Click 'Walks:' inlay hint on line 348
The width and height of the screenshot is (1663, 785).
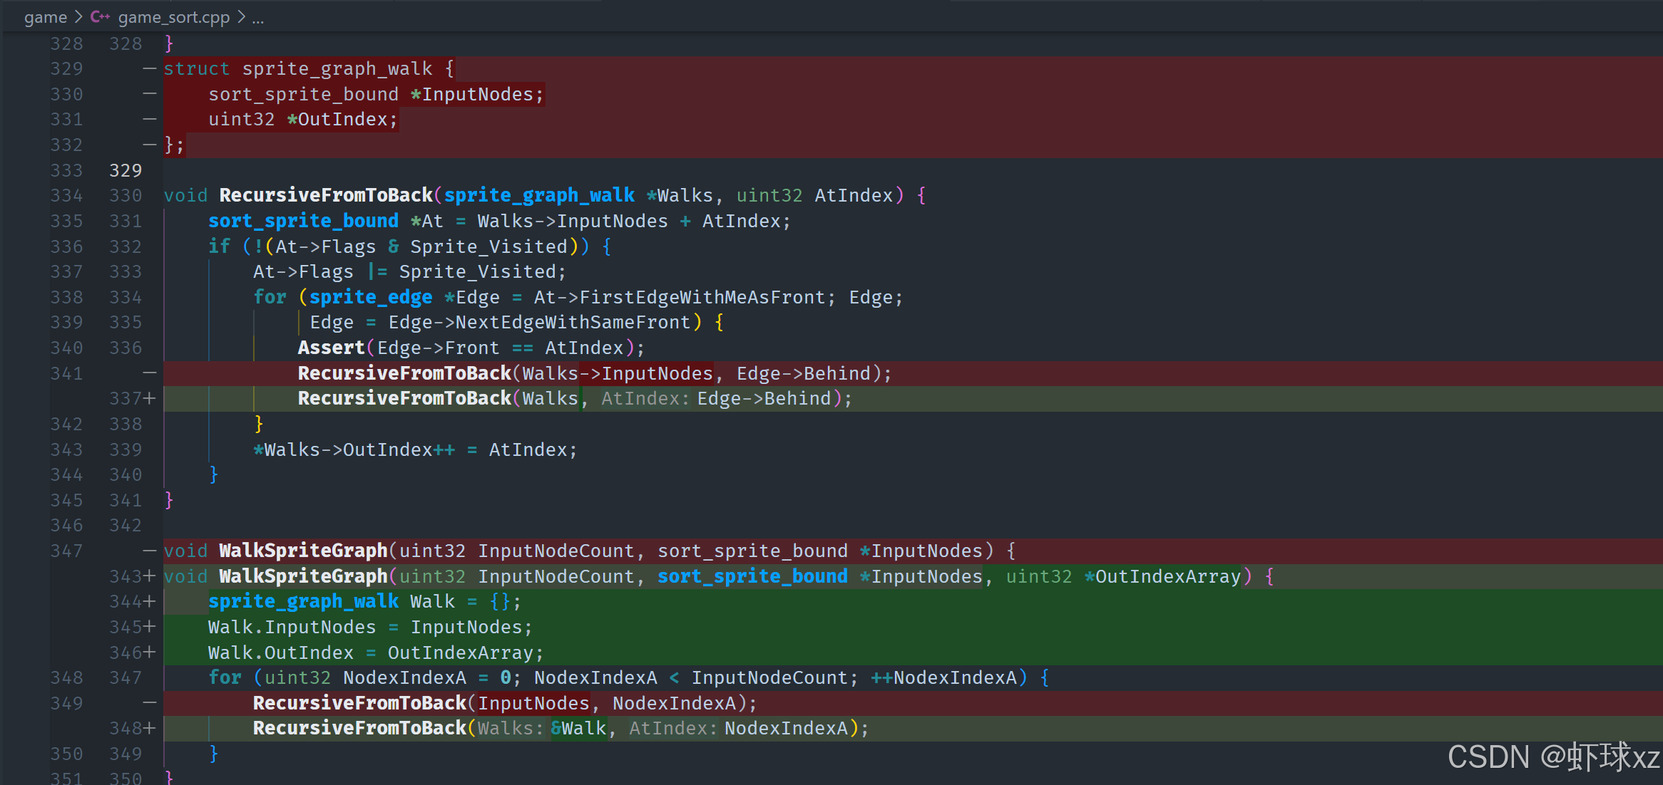510,728
